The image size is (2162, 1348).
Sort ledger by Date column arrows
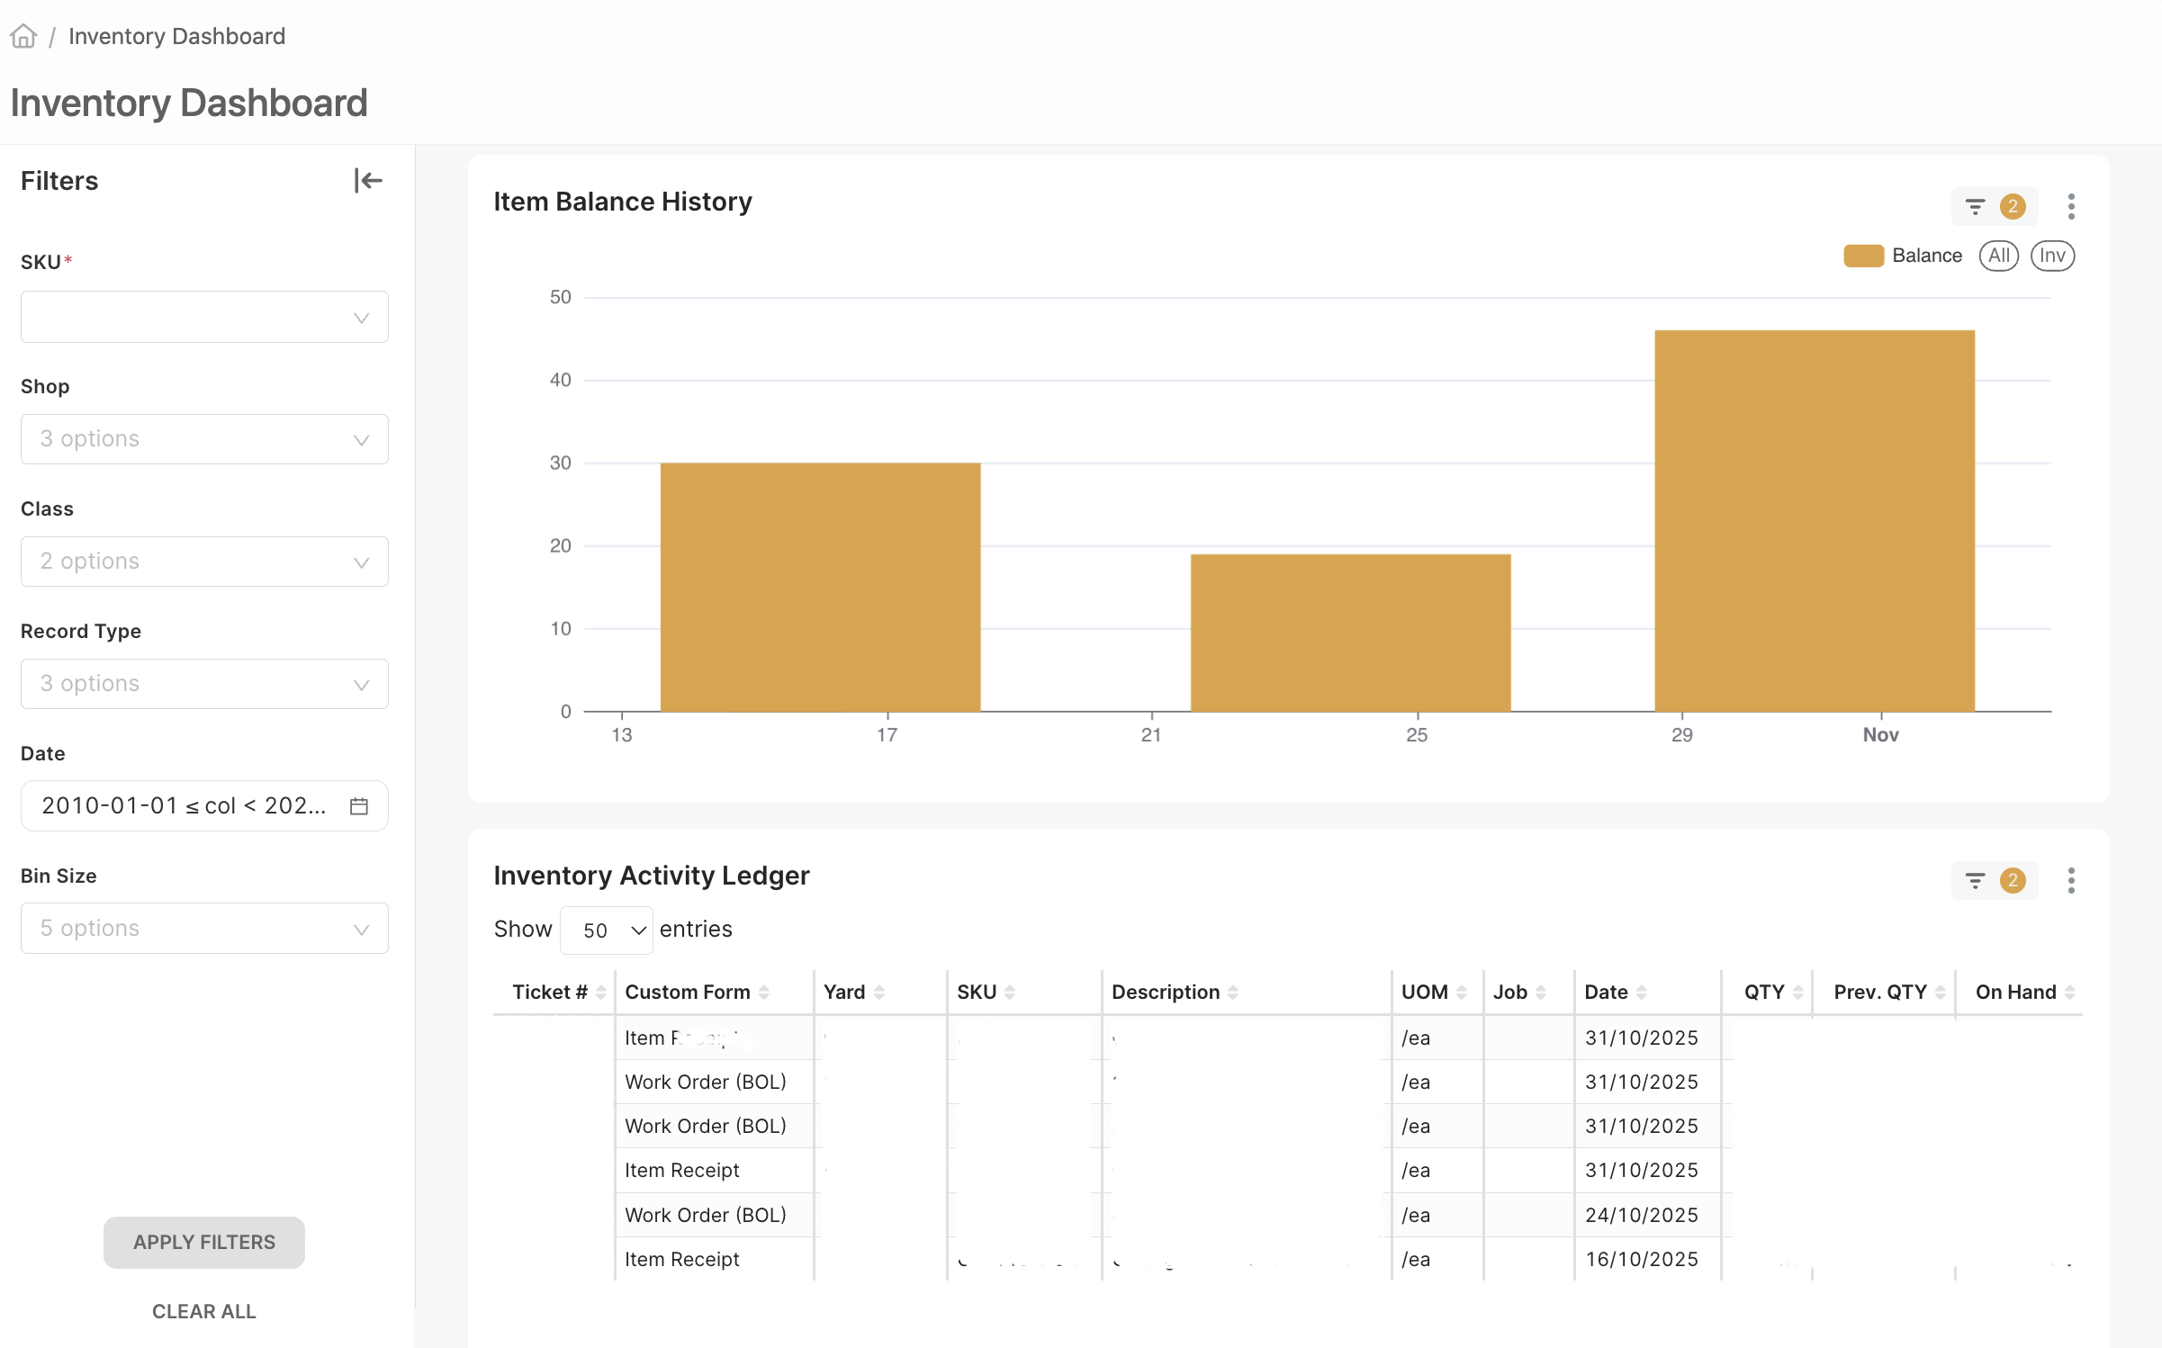[x=1642, y=992]
